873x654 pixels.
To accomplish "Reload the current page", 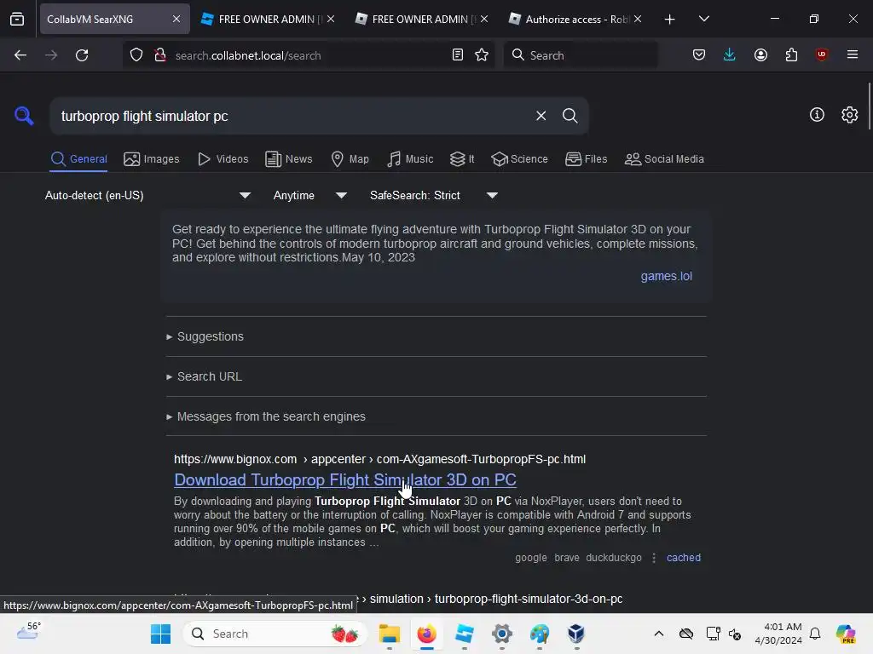I will pyautogui.click(x=82, y=55).
